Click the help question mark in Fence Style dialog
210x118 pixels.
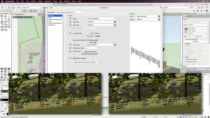[x=161, y=8]
